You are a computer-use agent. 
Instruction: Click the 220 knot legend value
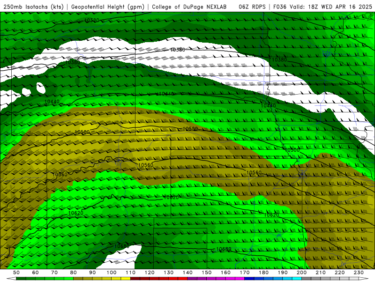(x=340, y=273)
